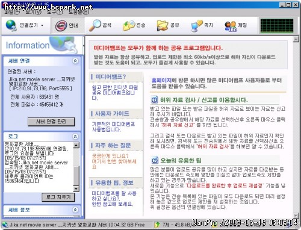Click the red 허위 자료 검사 text
Viewport: 301px width, 230px height.
pyautogui.click(x=213, y=146)
